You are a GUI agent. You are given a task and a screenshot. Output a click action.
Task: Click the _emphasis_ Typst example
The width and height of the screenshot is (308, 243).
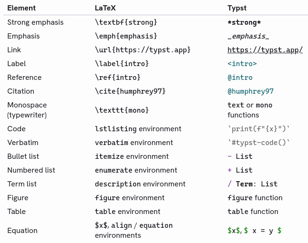248,36
